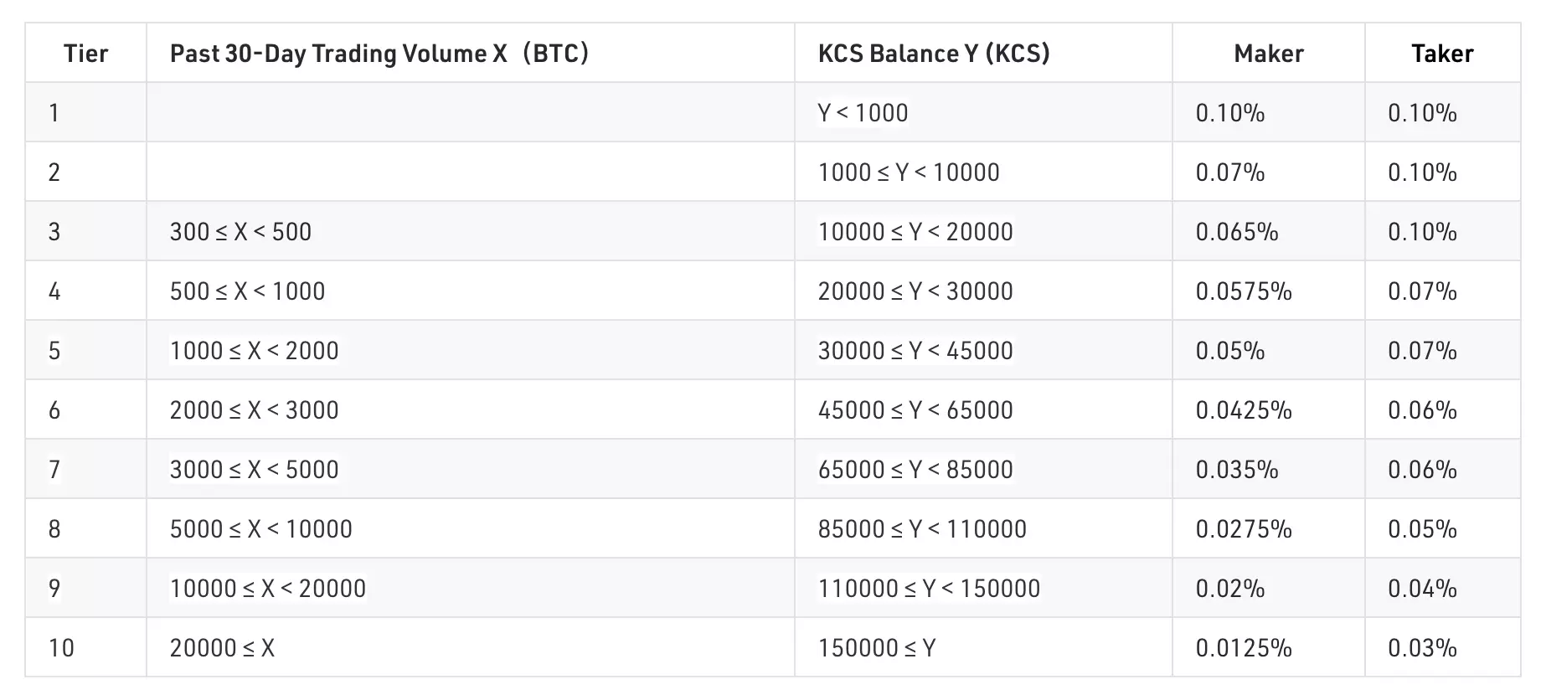1541x695 pixels.
Task: Select the Y < 1000 cell
Action: coord(863,113)
